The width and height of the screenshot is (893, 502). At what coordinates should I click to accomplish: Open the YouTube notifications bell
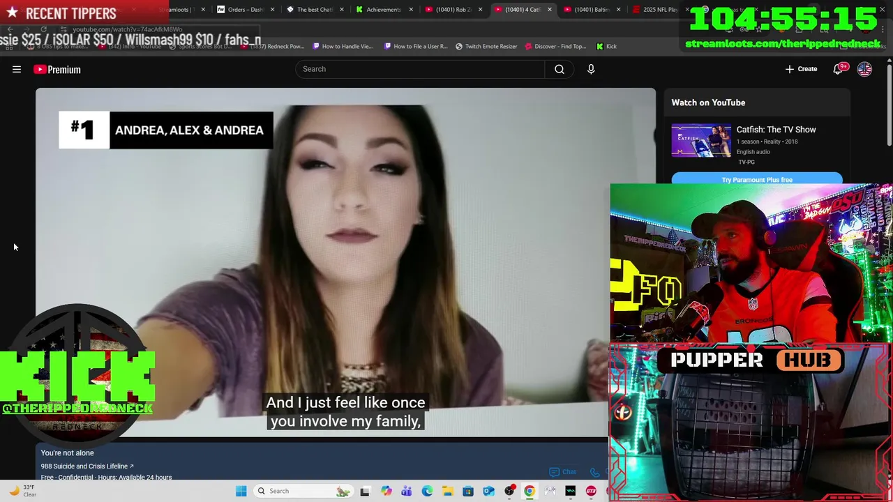839,69
